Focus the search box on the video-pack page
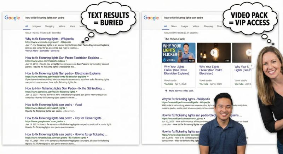This screenshot has height=154, width=283. (192, 18)
